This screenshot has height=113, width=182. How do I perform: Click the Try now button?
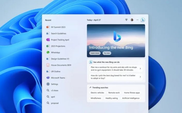107,53
